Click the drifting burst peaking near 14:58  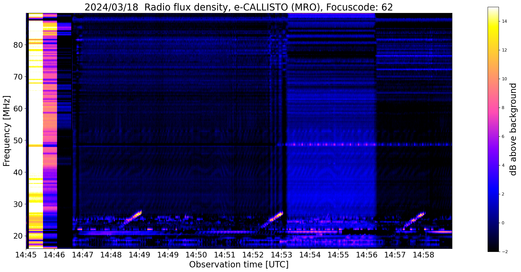[414, 220]
